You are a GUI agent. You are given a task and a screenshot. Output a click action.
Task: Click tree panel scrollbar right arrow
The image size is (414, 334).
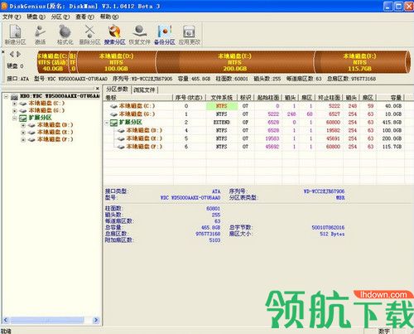point(96,320)
